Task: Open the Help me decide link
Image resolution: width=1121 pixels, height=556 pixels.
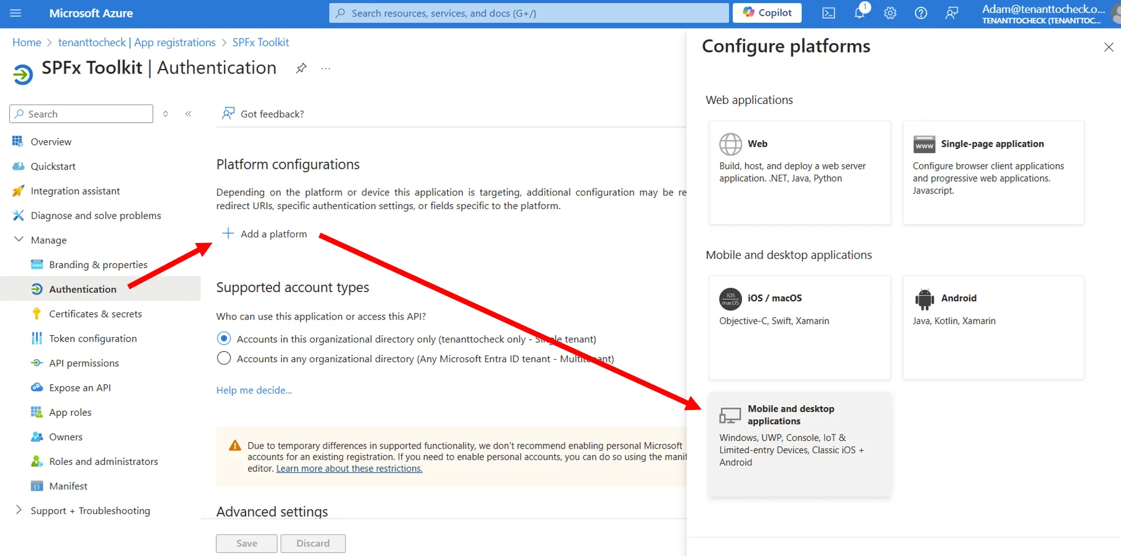Action: [x=254, y=390]
